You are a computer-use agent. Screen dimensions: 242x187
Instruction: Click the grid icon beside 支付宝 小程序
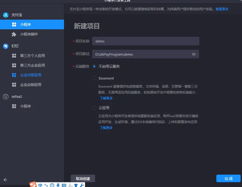point(14,24)
